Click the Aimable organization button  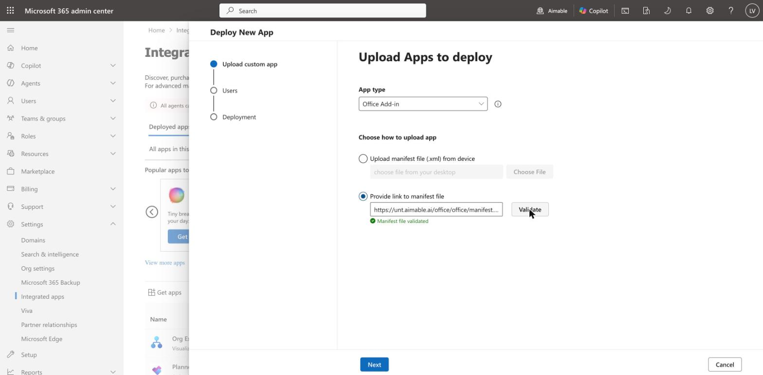pyautogui.click(x=552, y=11)
